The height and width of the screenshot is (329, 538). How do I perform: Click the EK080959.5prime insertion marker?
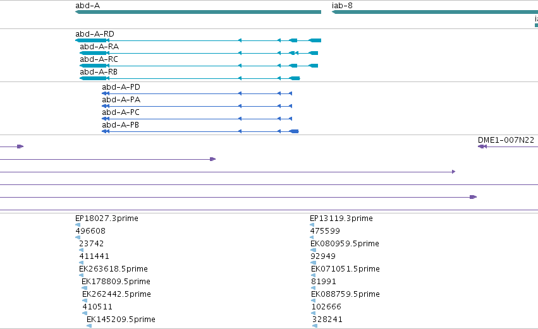point(313,250)
